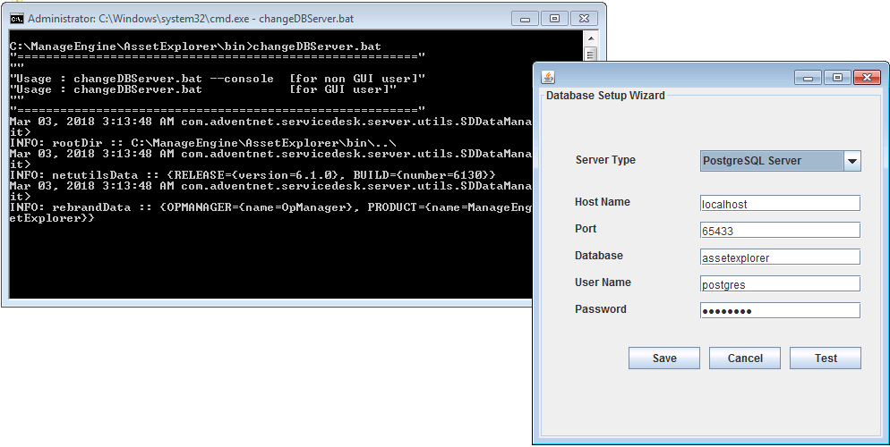890x447 pixels.
Task: Click the User Name field with postgres
Action: 780,284
